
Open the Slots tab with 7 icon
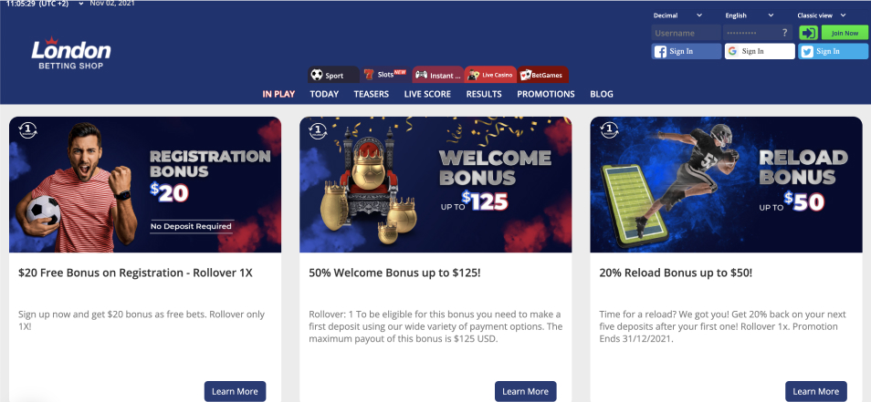point(385,75)
